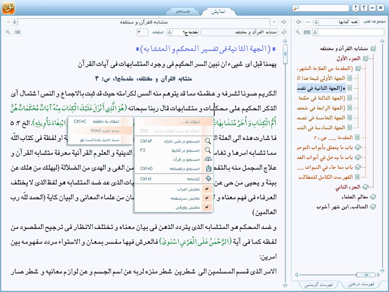Click the open-book icon for جستجو در قرآن

click(x=208, y=159)
